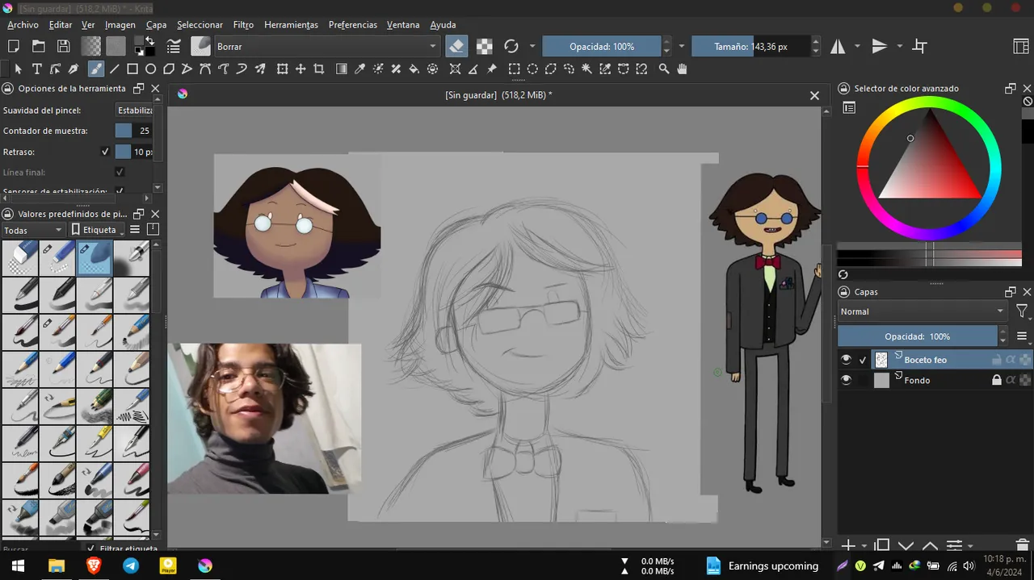This screenshot has width=1034, height=580.
Task: Toggle the lock on Fondo layer
Action: click(997, 380)
